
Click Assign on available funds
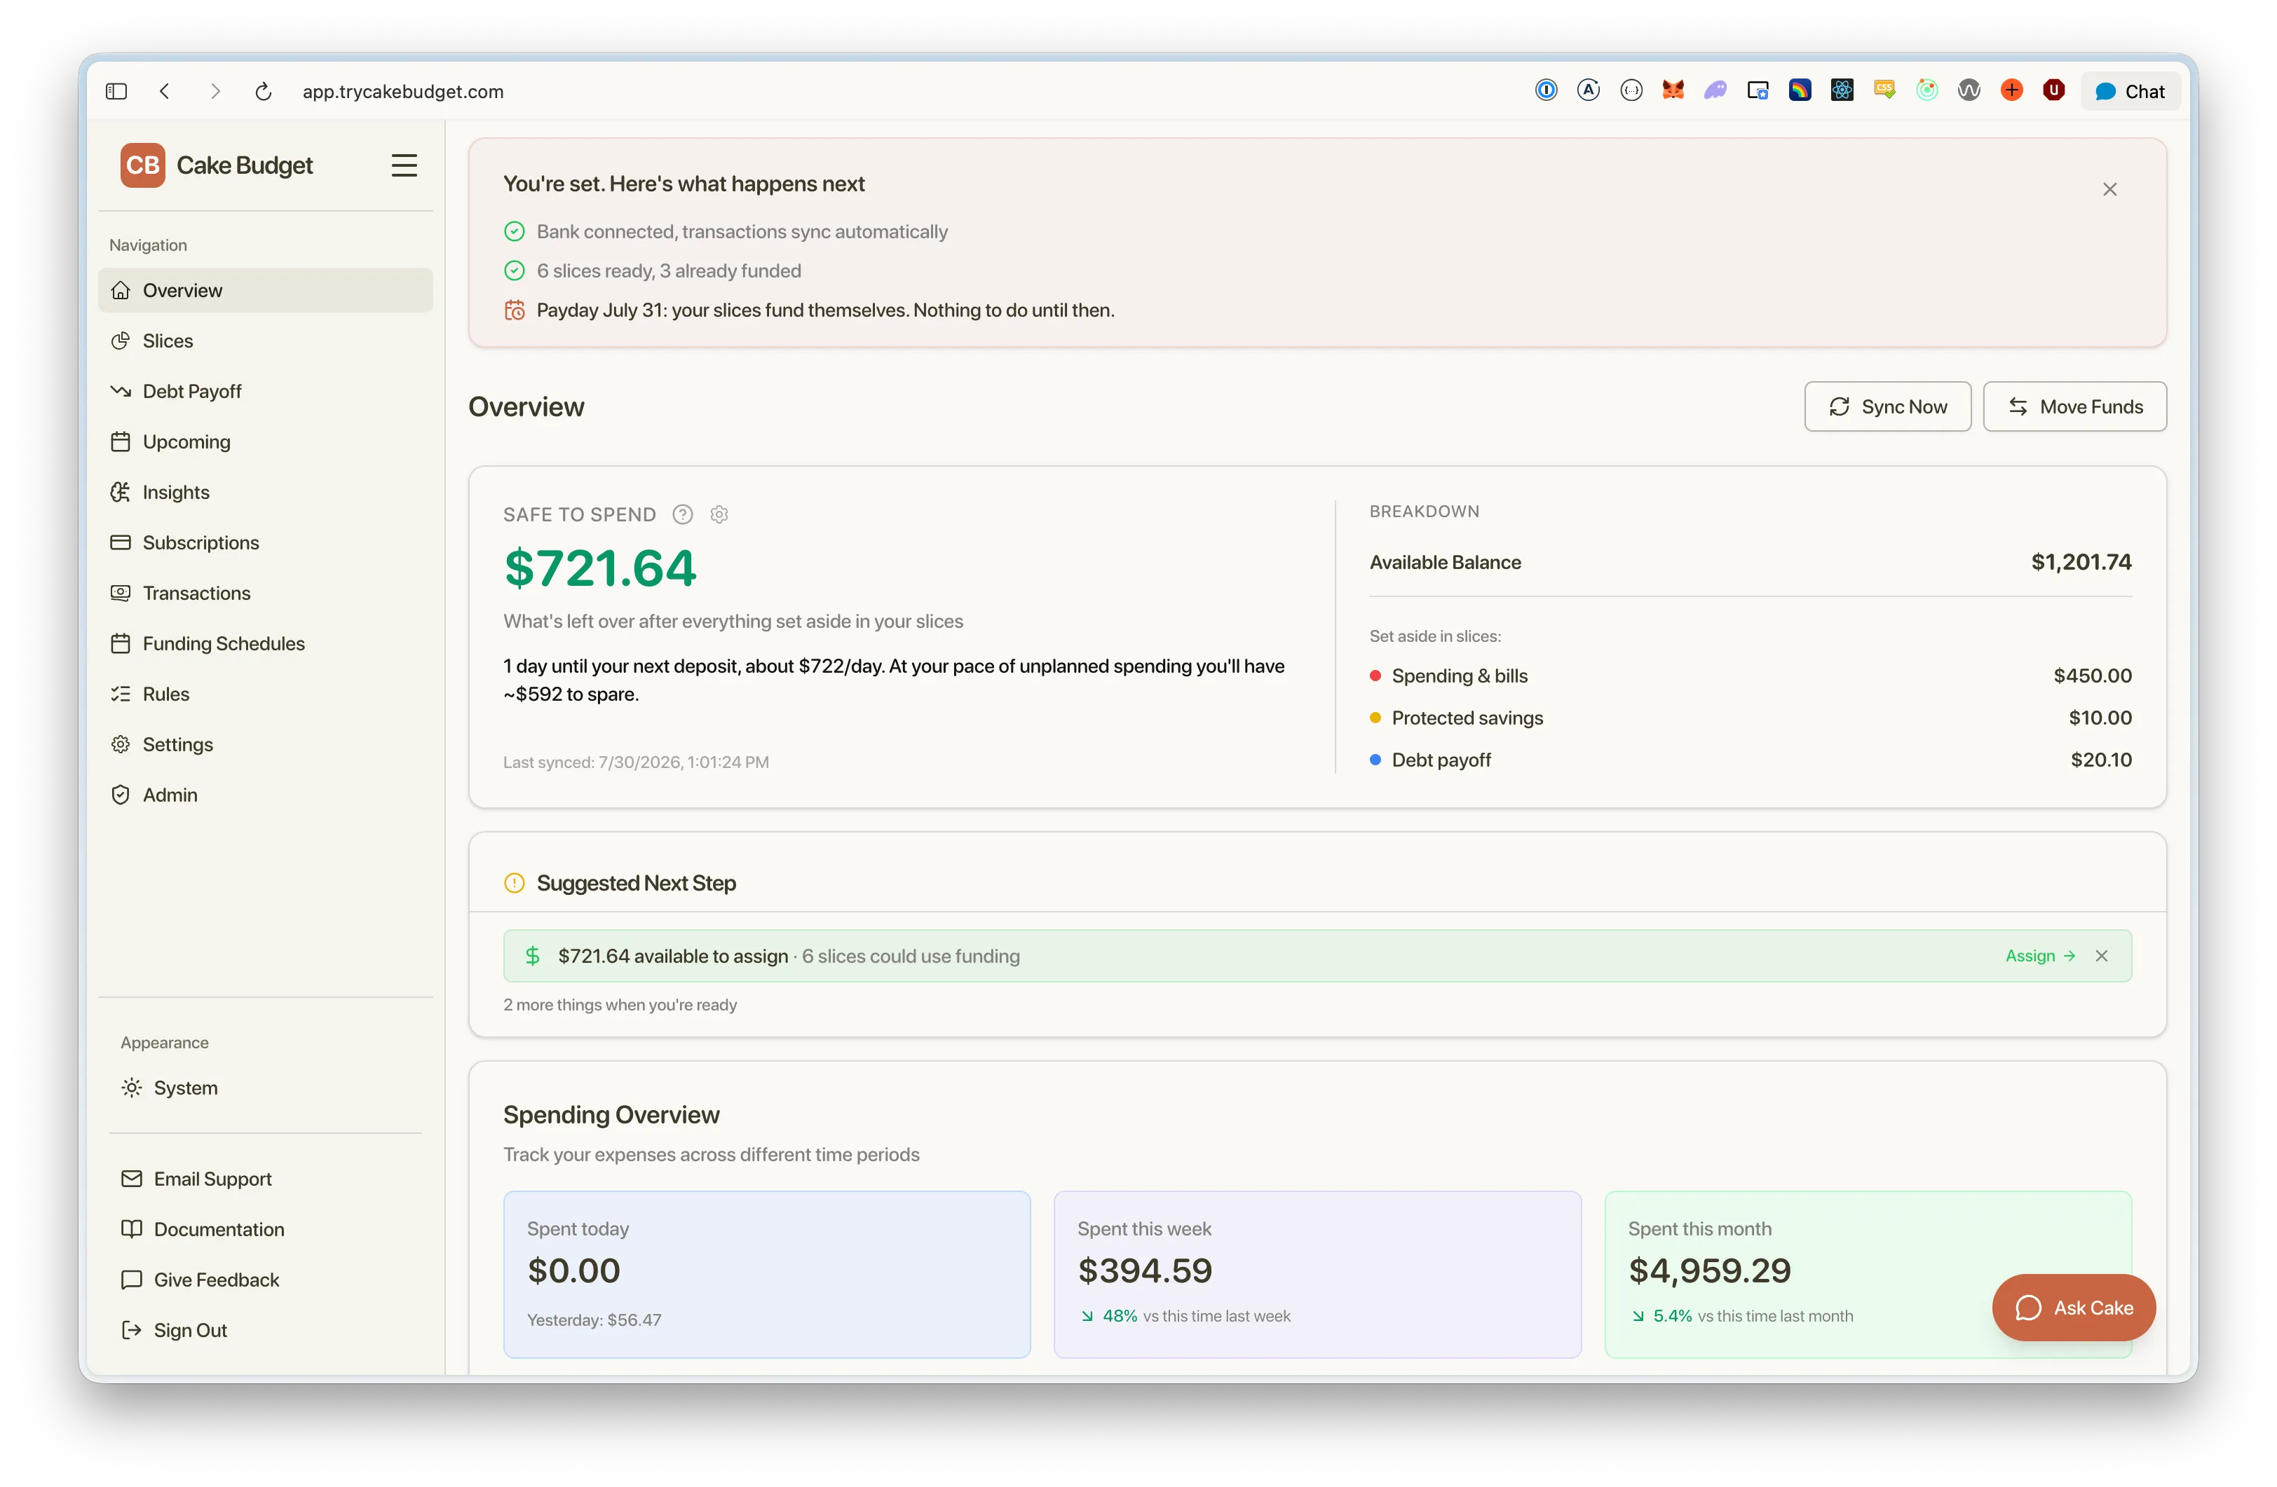(x=2040, y=955)
